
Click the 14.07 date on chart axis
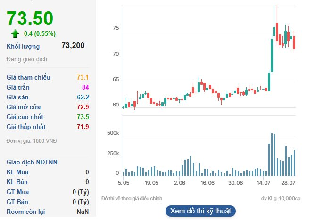(264, 183)
